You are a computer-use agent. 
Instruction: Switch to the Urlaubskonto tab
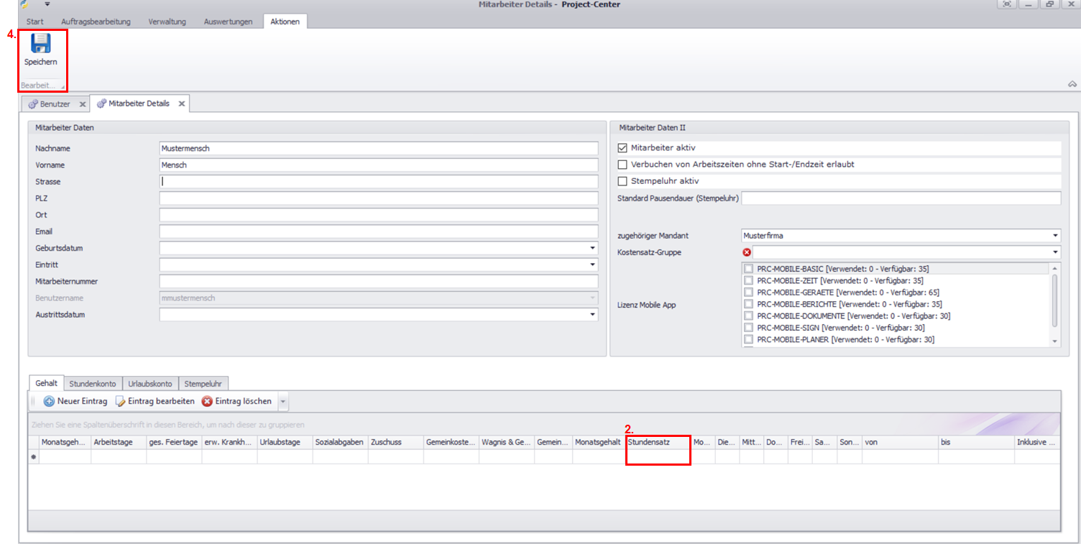coord(149,384)
